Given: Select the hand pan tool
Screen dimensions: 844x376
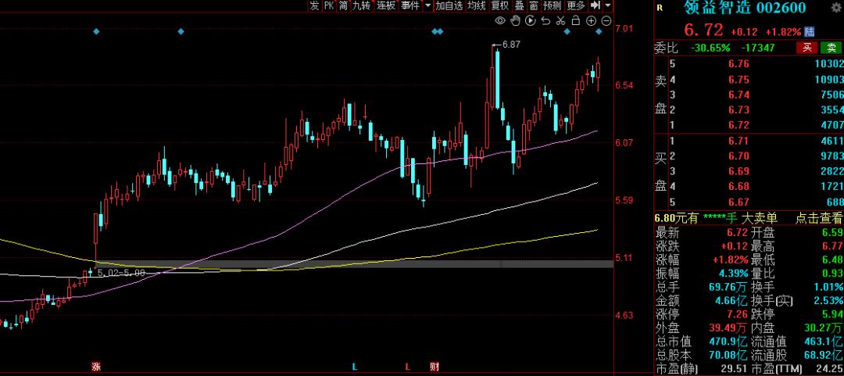Looking at the screenshot, I should [517, 20].
